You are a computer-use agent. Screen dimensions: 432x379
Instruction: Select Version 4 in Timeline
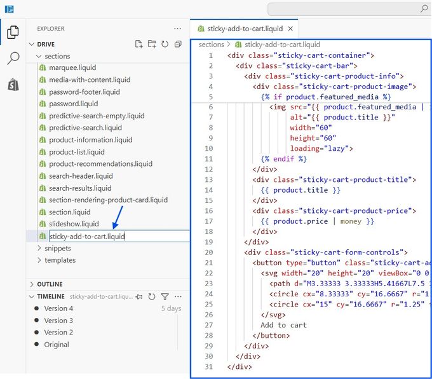click(x=58, y=308)
